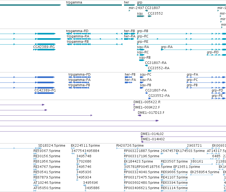The width and height of the screenshot is (226, 192).
Task: Open protein CG42389-PG
Action: click(45, 90)
